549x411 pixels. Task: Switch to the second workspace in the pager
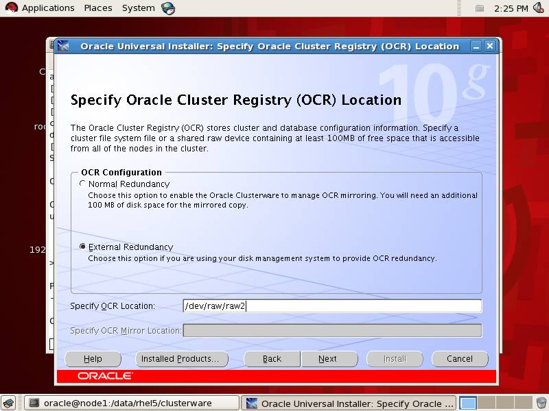(x=487, y=403)
